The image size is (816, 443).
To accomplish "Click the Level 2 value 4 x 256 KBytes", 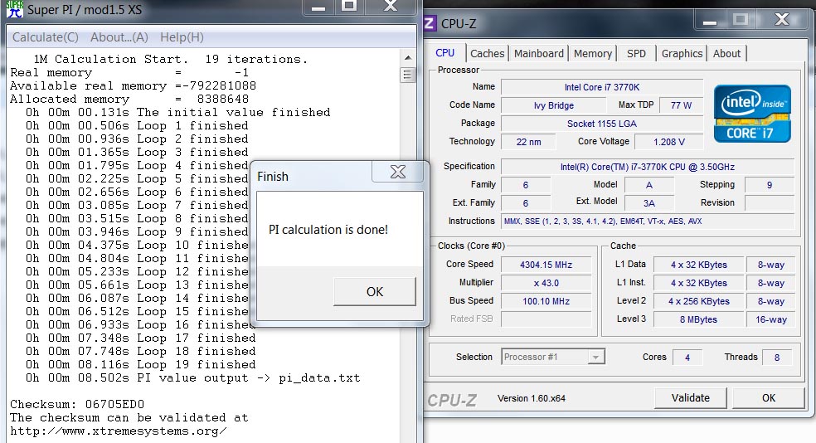I will (698, 301).
